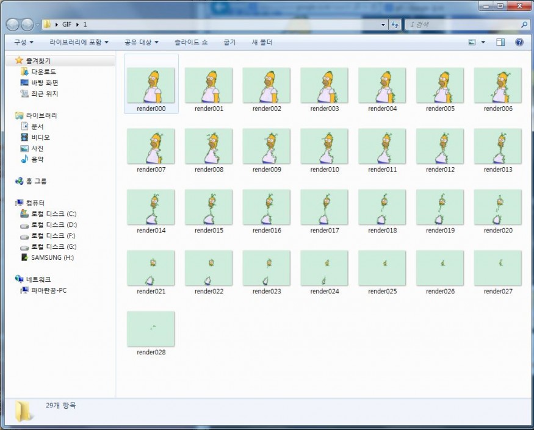
Task: Click the 파아란꿈-PC computer icon
Action: (x=24, y=290)
